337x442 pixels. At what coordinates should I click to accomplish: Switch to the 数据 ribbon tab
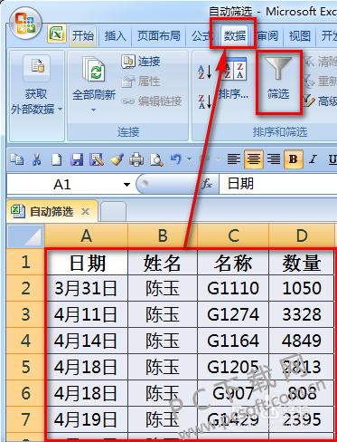[x=235, y=36]
